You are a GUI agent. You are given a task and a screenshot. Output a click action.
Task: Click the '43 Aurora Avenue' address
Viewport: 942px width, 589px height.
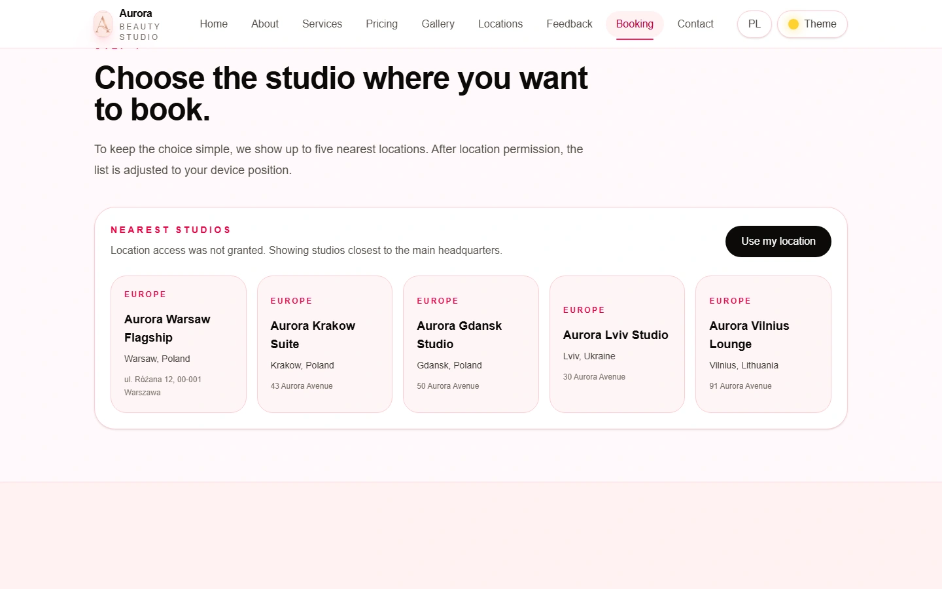tap(302, 386)
